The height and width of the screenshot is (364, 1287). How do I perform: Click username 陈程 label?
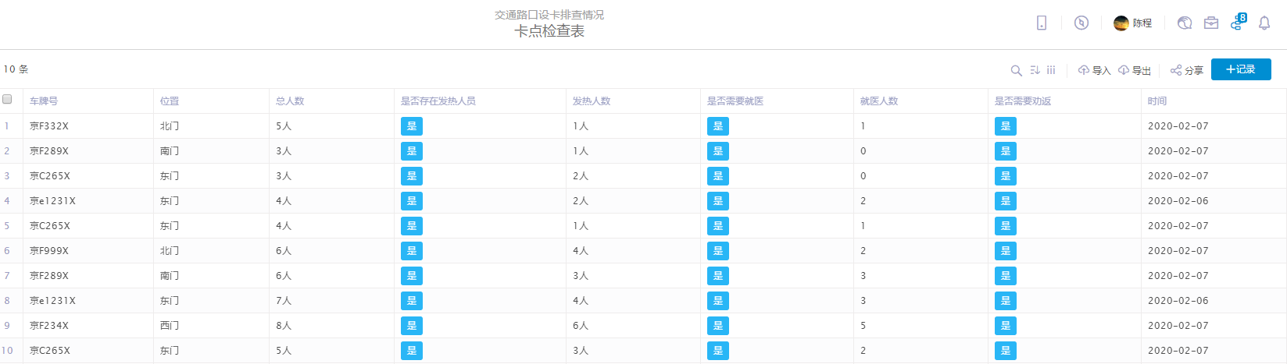[x=1142, y=23]
